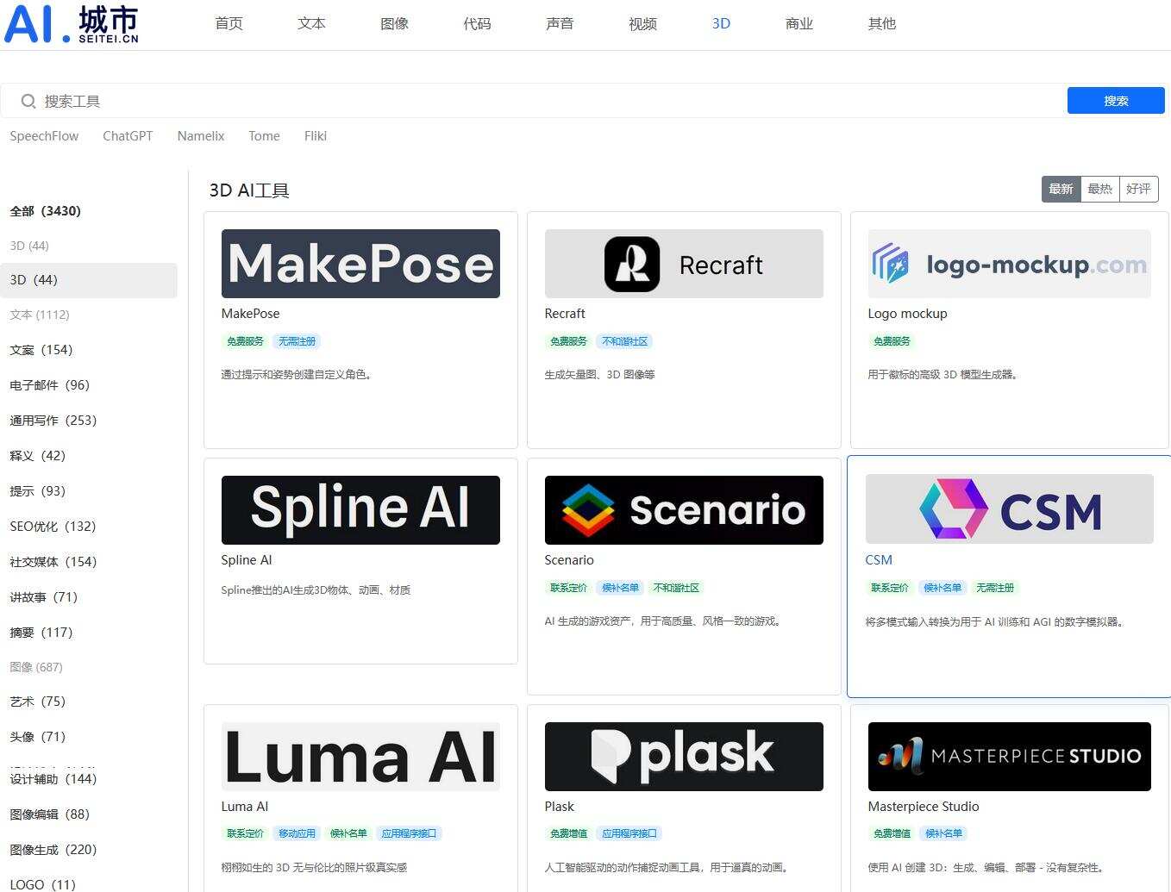Screen dimensions: 1171x892
Task: Open the Scenario logo thumbnail
Action: pos(684,510)
